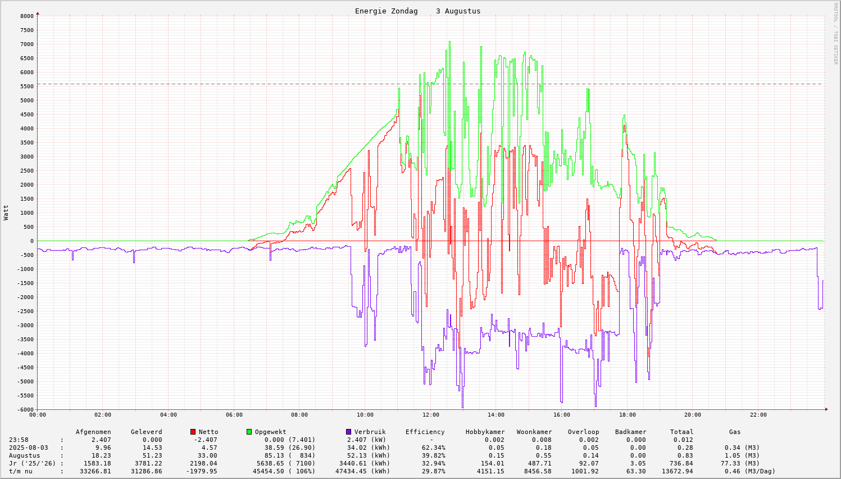This screenshot has height=479, width=841.
Task: Click the Totaal column header
Action: [x=681, y=432]
